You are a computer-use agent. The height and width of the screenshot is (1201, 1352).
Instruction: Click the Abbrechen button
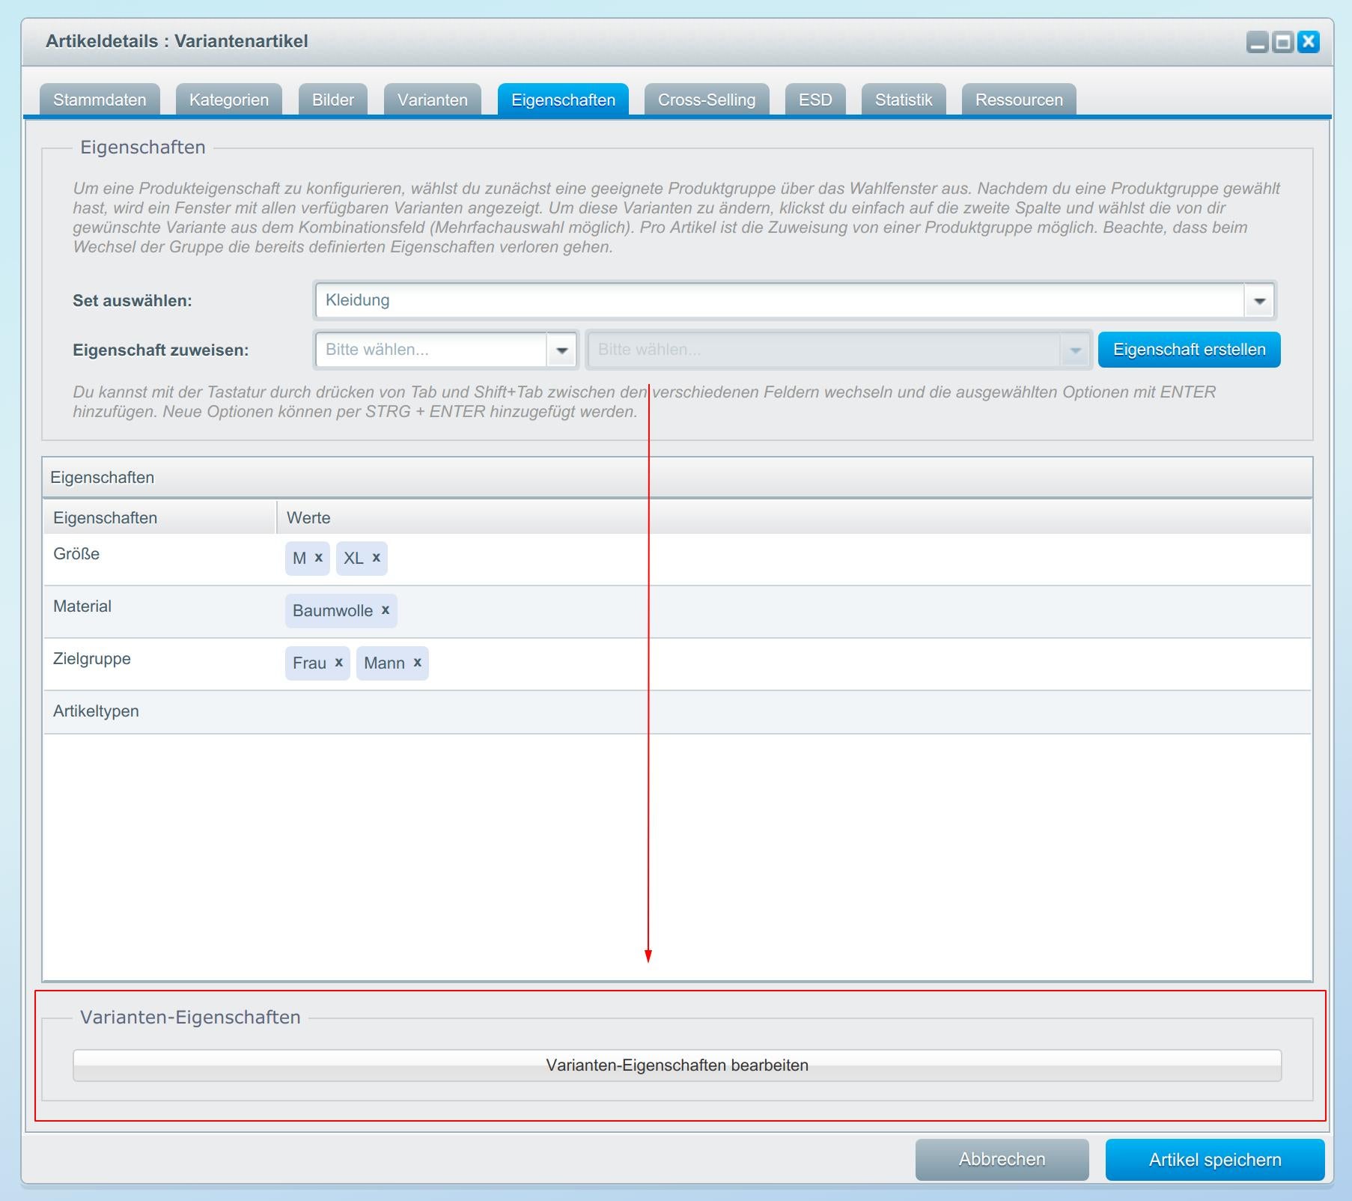1002,1160
